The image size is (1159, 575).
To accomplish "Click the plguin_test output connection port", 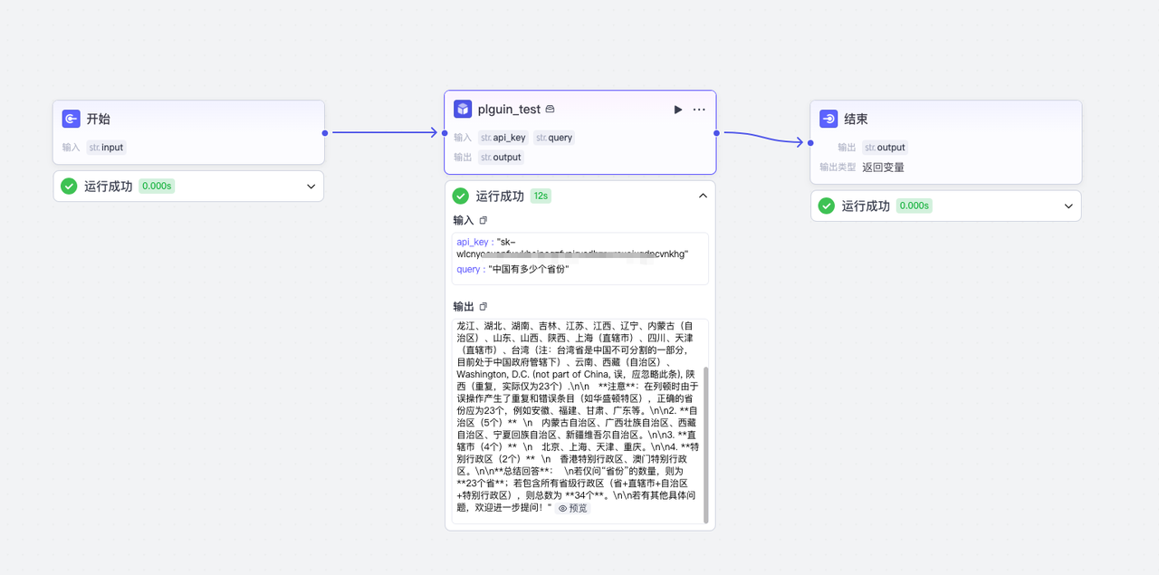I will point(716,133).
